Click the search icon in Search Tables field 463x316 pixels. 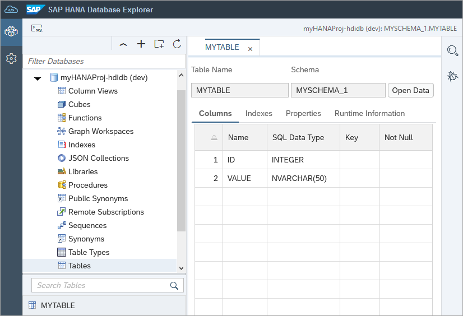pyautogui.click(x=174, y=285)
